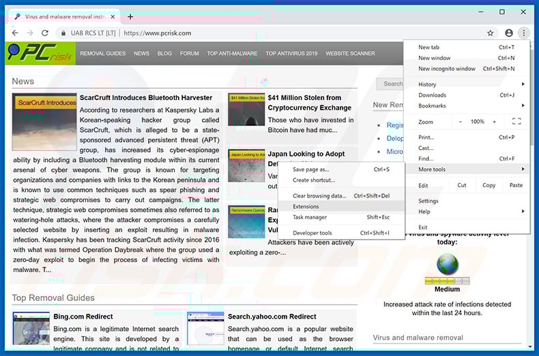Open the FORUM nav link
The width and height of the screenshot is (539, 356).
[190, 54]
